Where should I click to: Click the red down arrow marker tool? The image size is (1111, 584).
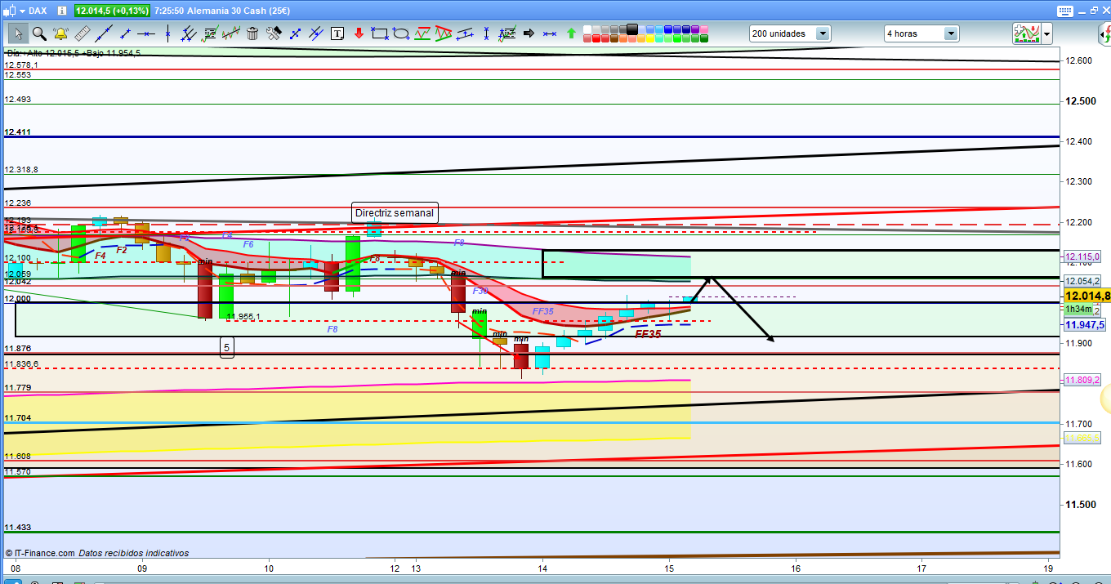(358, 33)
